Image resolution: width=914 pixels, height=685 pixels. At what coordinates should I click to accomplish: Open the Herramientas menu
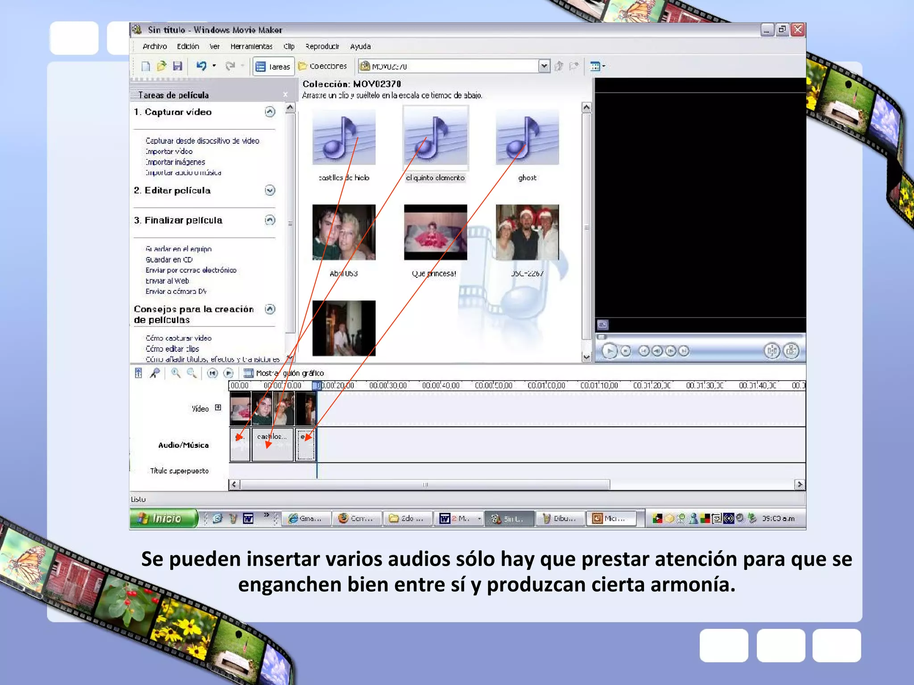251,46
